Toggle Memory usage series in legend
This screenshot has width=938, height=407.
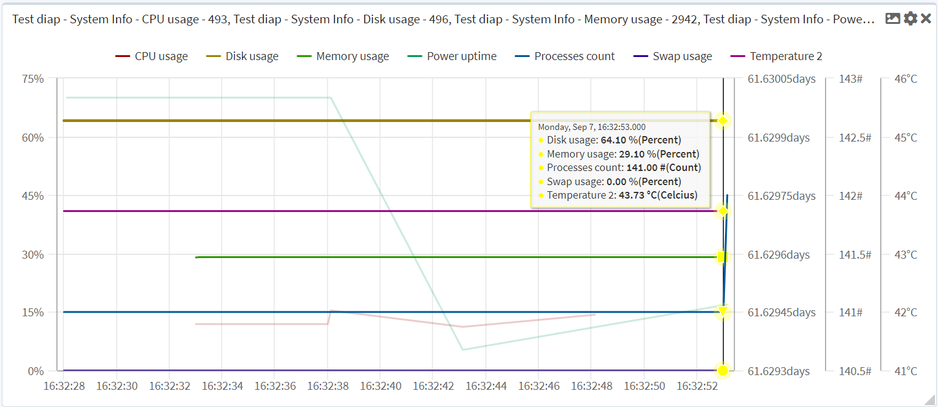pyautogui.click(x=343, y=56)
